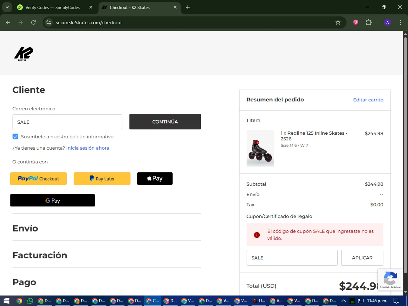Click the Size M 6 / W 7 text
This screenshot has height=306, width=408.
coord(294,146)
